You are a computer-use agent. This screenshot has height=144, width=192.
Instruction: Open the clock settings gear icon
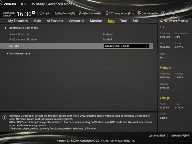click(x=33, y=13)
